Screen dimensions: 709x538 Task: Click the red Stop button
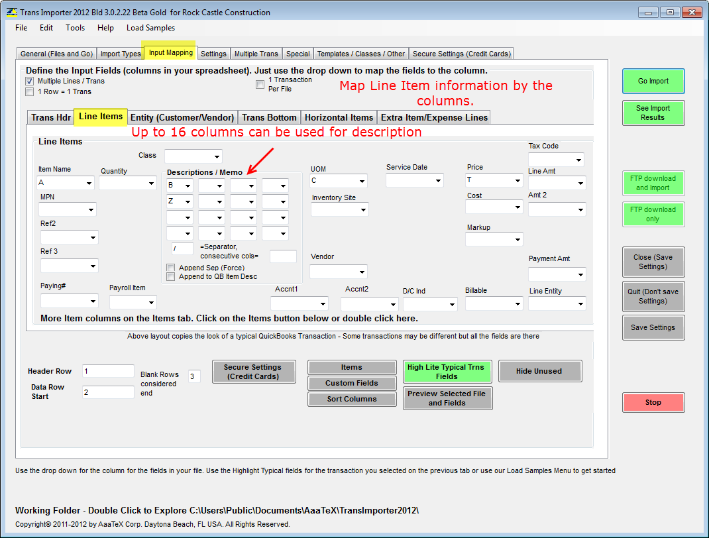coord(653,402)
